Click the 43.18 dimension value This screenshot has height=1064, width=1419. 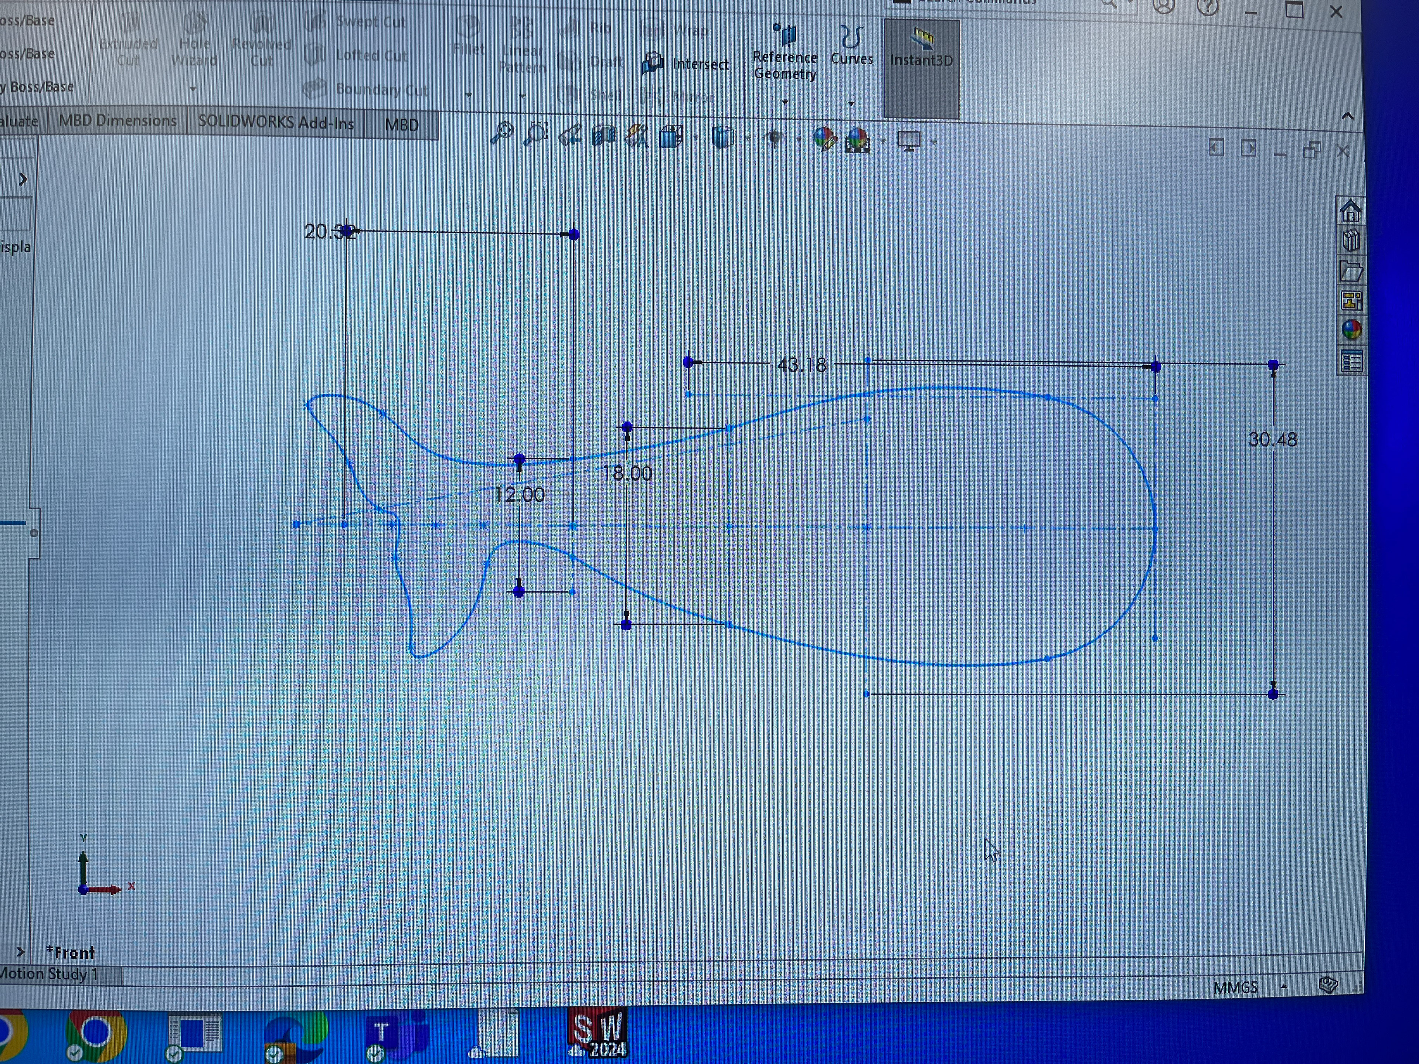(801, 365)
